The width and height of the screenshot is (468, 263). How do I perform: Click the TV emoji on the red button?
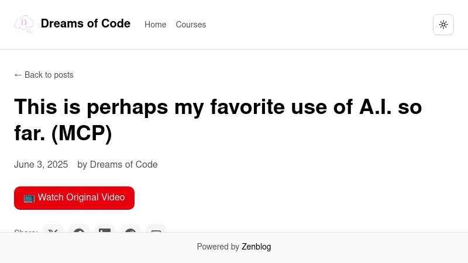29,198
